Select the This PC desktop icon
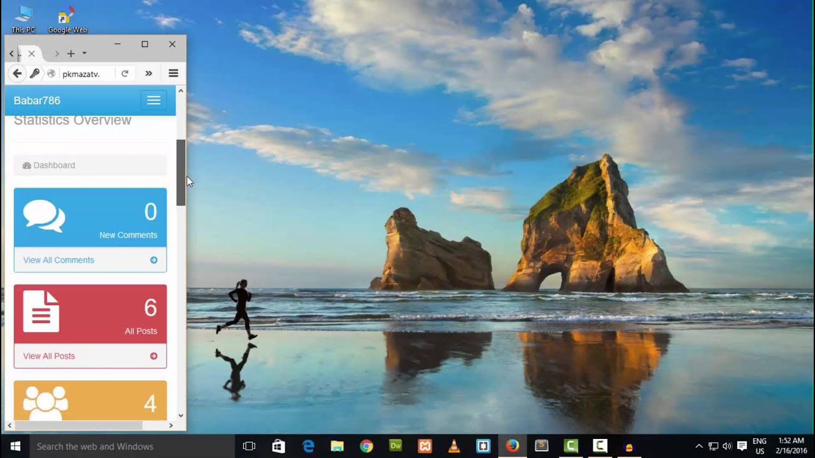Screen dimensions: 815x458 point(23,19)
